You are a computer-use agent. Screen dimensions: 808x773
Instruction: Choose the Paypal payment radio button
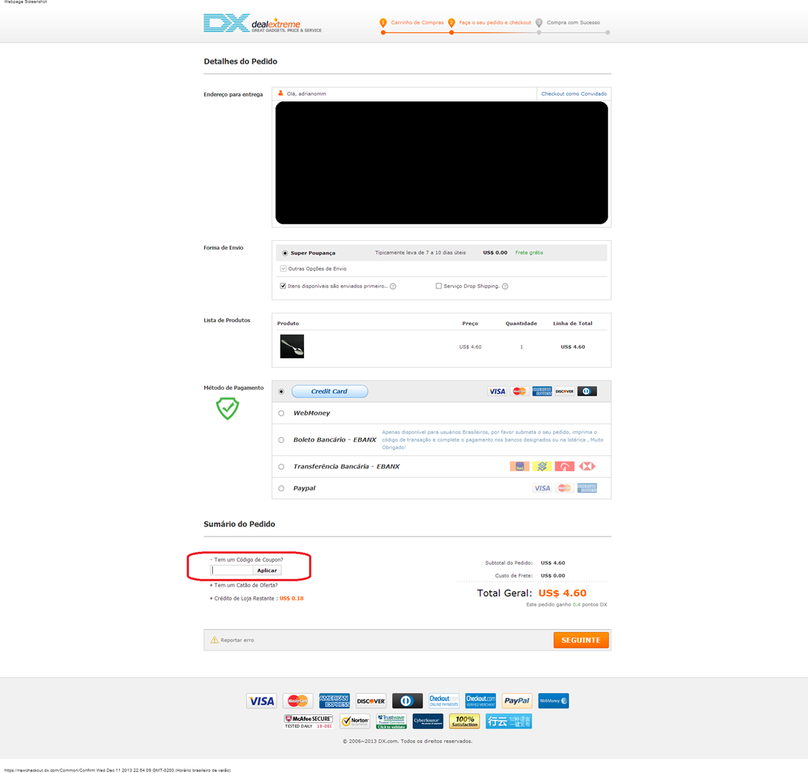point(281,488)
